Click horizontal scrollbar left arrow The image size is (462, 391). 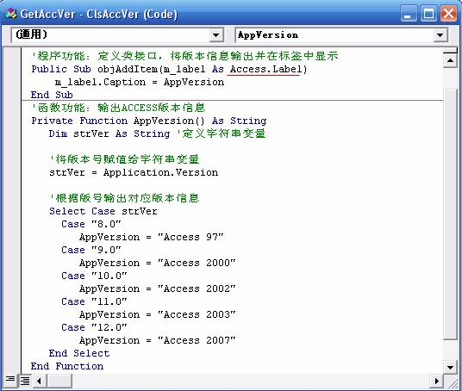click(39, 381)
